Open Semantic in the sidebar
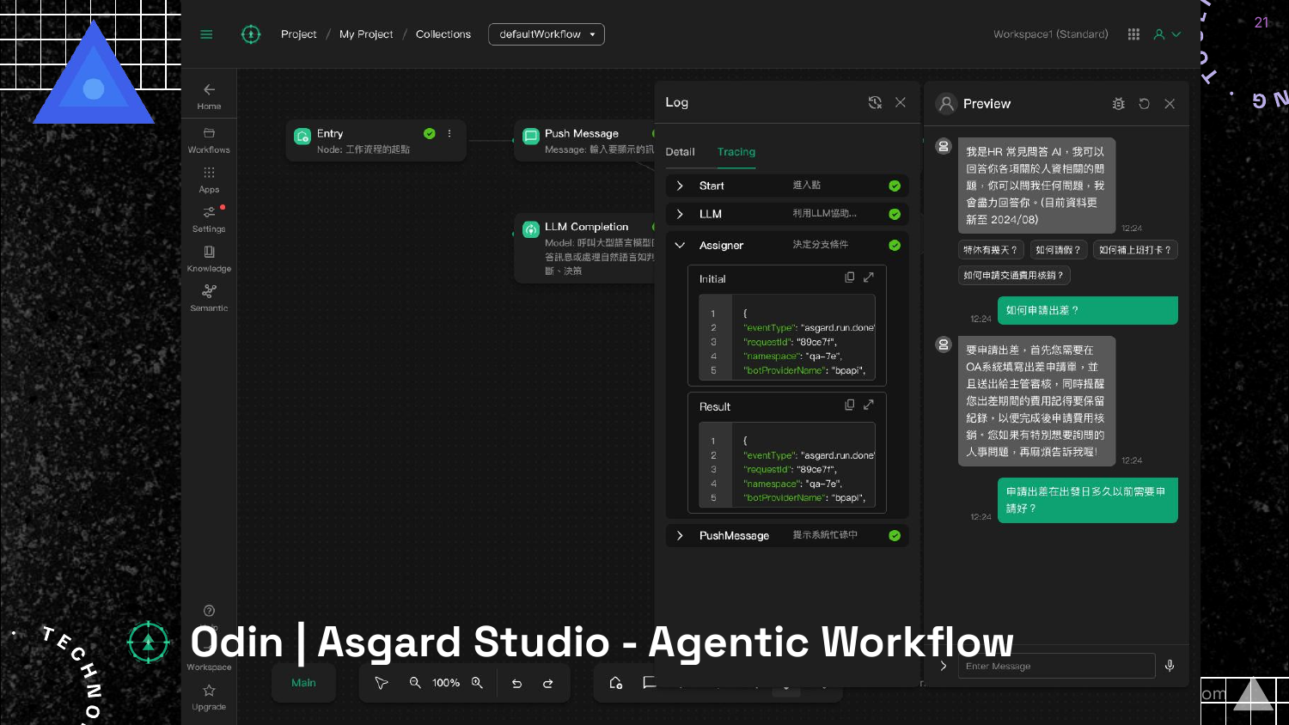 point(209,299)
